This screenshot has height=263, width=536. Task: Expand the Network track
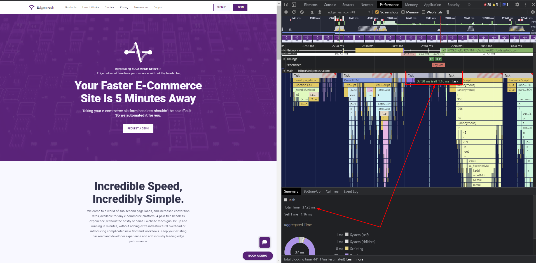tap(284, 50)
